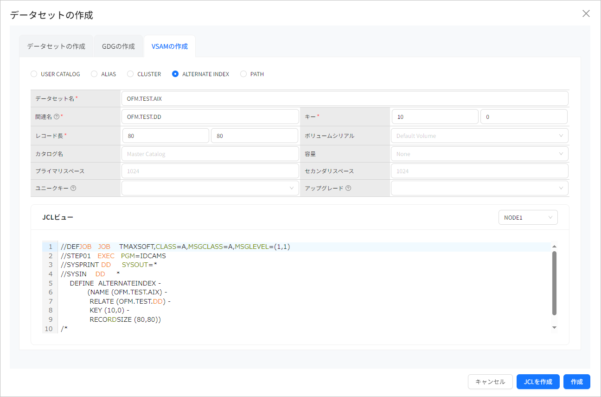Select the CLUSTER radio button

click(130, 74)
